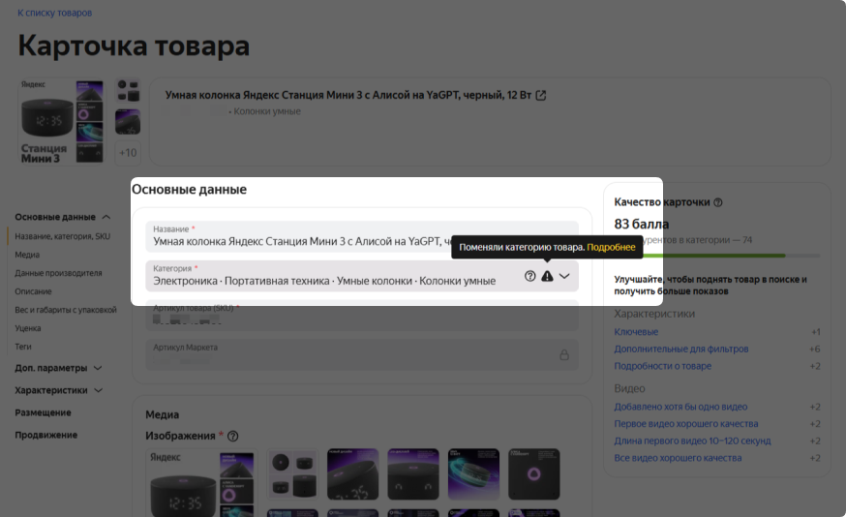Click Добавлено хотя бы одно видео link
This screenshot has height=517, width=846.
[x=680, y=407]
